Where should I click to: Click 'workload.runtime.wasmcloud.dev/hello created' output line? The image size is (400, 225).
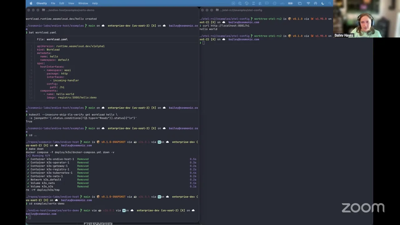(x=61, y=19)
